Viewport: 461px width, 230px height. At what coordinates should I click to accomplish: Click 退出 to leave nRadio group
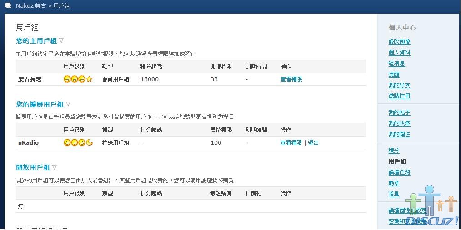pyautogui.click(x=313, y=143)
